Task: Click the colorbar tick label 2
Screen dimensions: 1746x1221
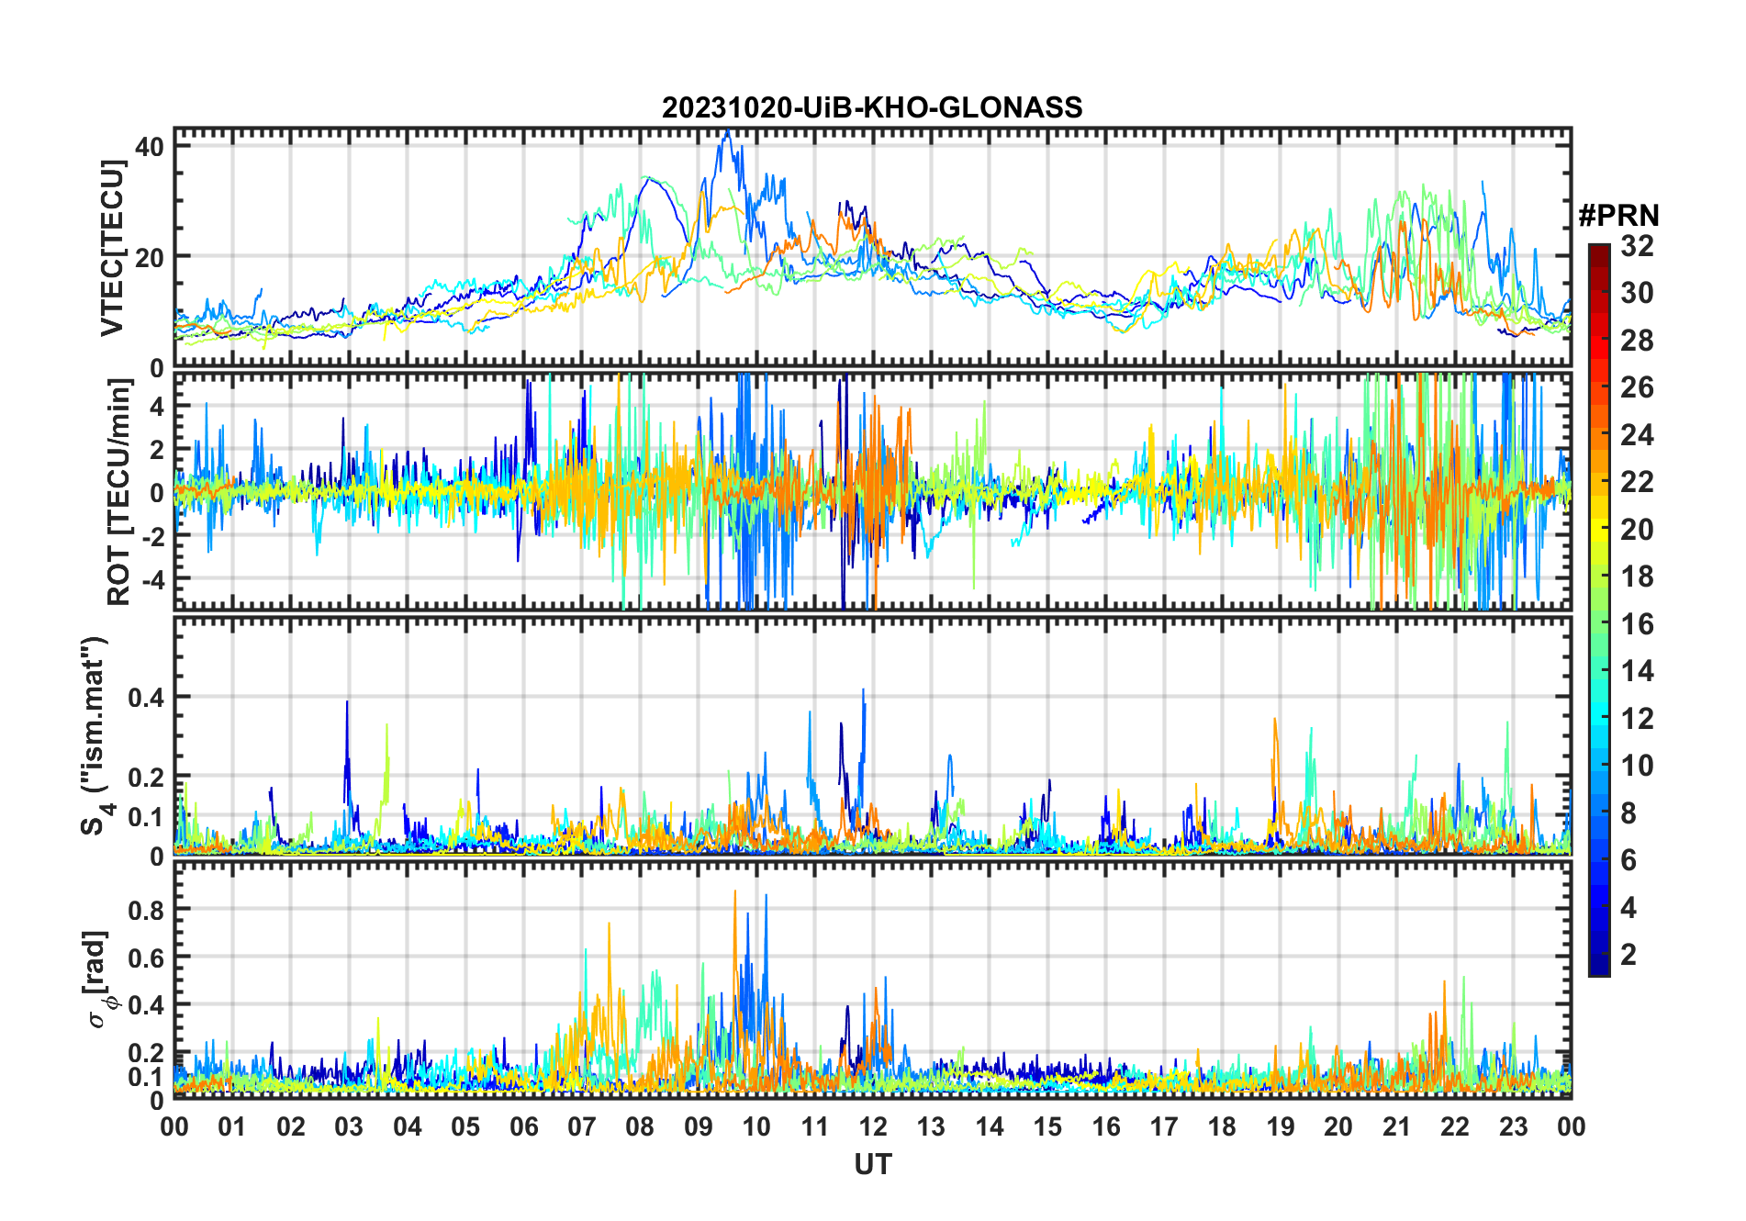Action: [x=1628, y=955]
